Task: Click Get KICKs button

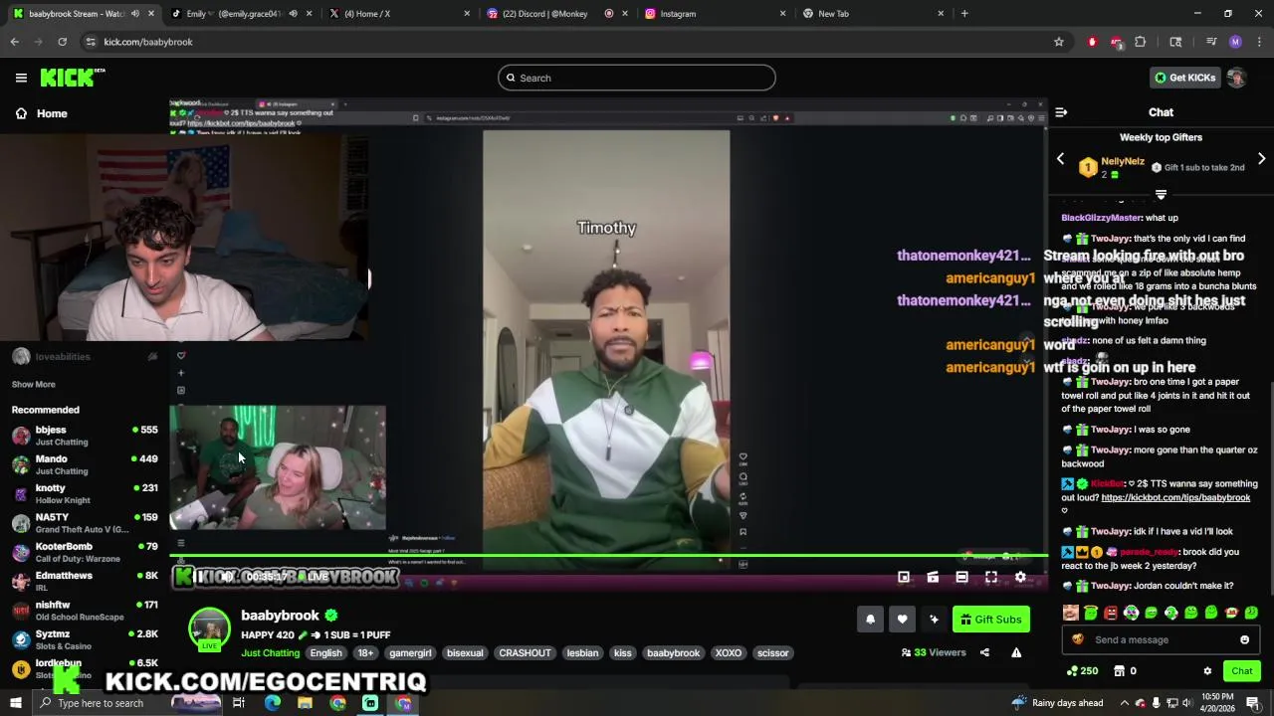Action: [1183, 78]
